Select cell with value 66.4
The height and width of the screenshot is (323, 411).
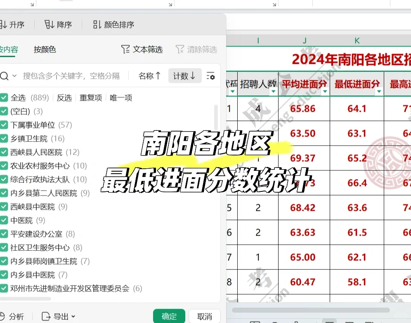(357, 183)
